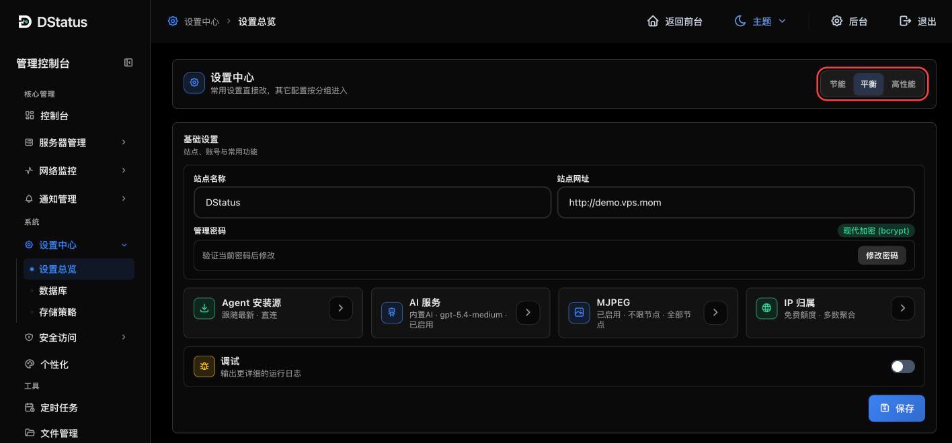Viewport: 952px width, 443px height.
Task: Open Agent 安装源 details arrow
Action: click(341, 309)
